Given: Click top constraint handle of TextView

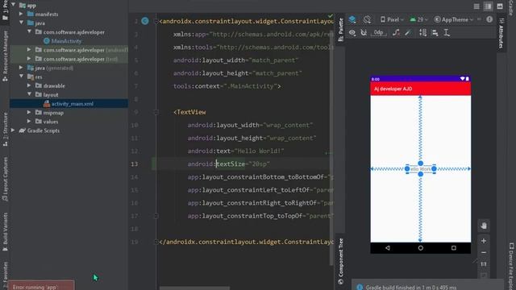Looking at the screenshot, I should pos(421,164).
